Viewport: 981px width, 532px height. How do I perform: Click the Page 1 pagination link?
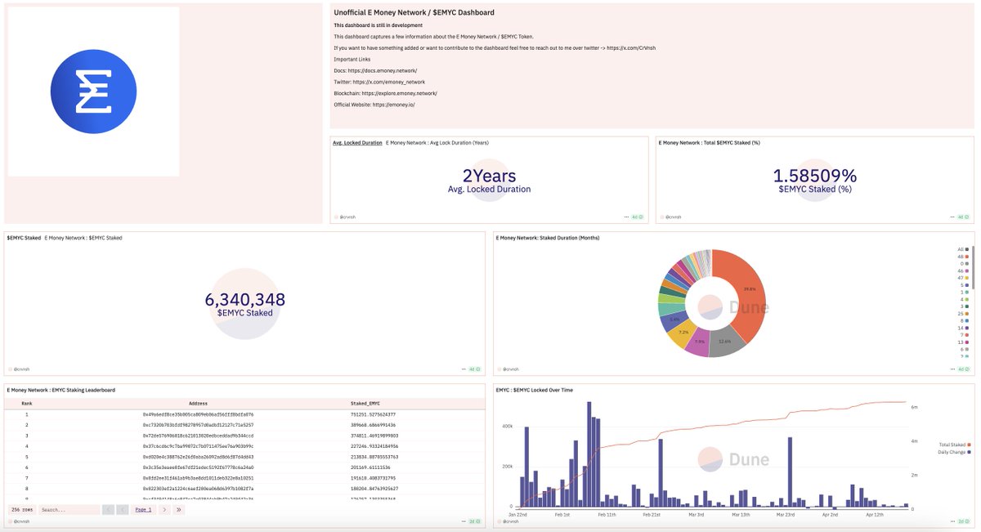coord(143,509)
